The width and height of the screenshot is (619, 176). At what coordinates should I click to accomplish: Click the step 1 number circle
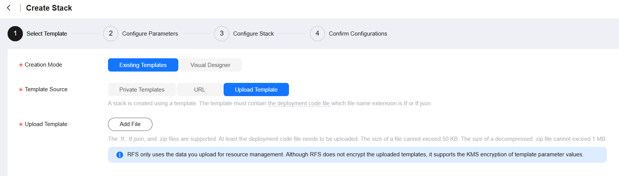[15, 34]
